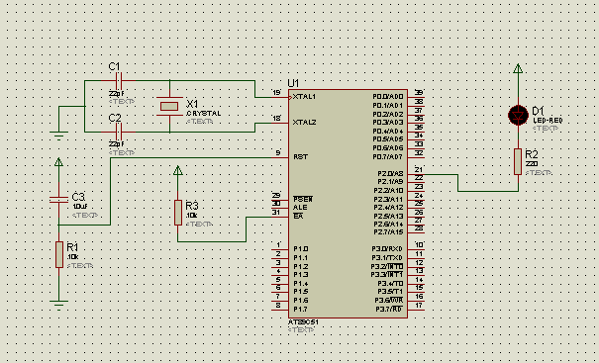Click the 10uF value under C3
The image size is (599, 363).
pyautogui.click(x=80, y=207)
